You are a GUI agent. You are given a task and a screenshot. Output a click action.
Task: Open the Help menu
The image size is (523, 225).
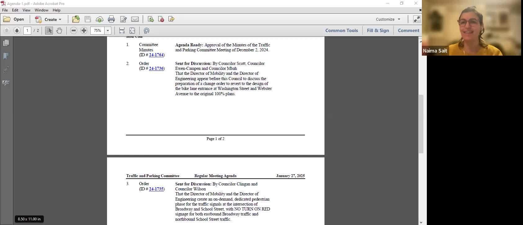56,10
